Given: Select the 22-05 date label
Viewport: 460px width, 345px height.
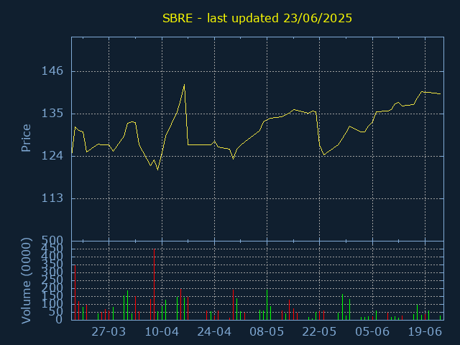Looking at the screenshot, I should 319,332.
